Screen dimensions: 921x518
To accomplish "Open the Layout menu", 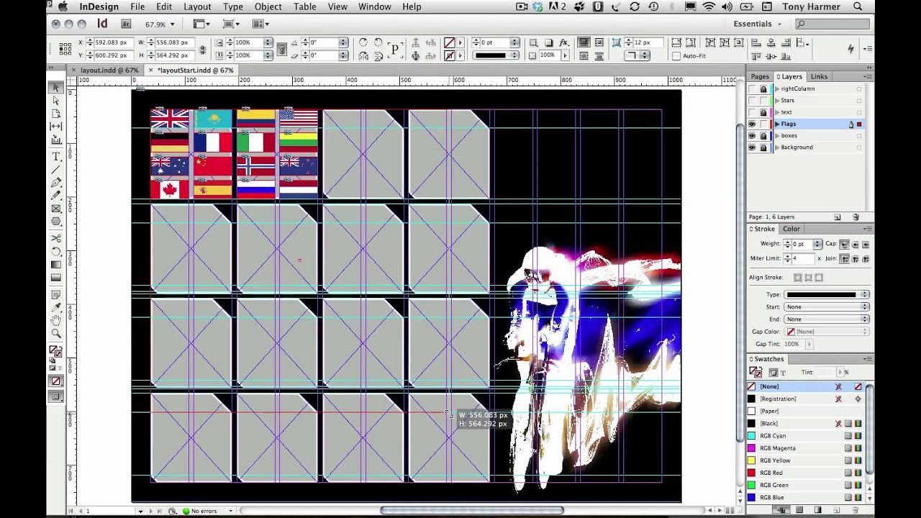I will click(x=197, y=6).
